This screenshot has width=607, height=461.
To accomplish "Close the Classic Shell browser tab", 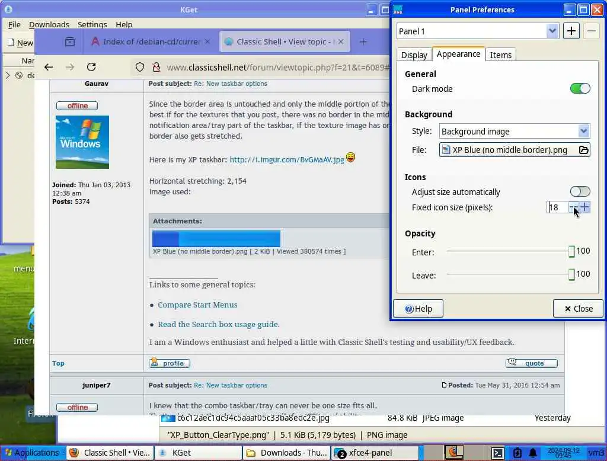I will [x=341, y=41].
